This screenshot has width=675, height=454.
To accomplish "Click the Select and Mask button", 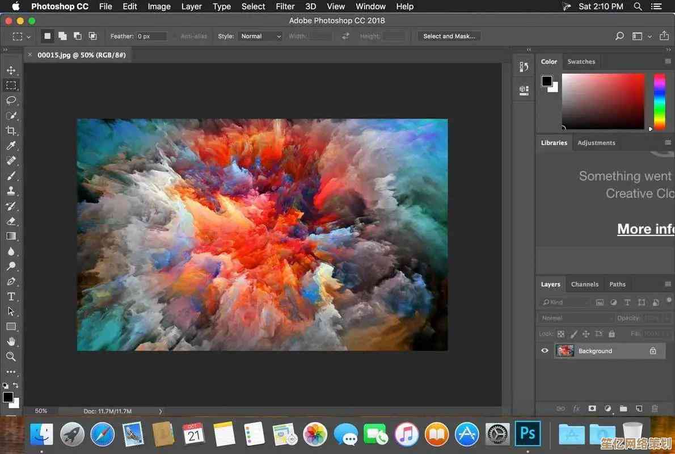I will coord(449,36).
